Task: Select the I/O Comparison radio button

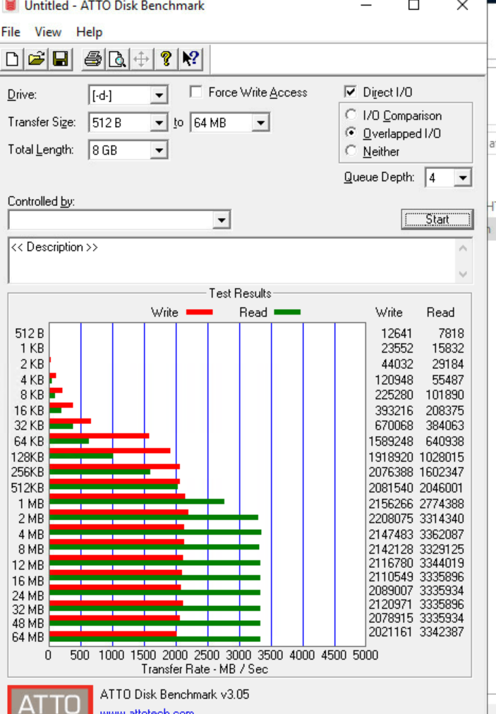Action: [x=351, y=115]
